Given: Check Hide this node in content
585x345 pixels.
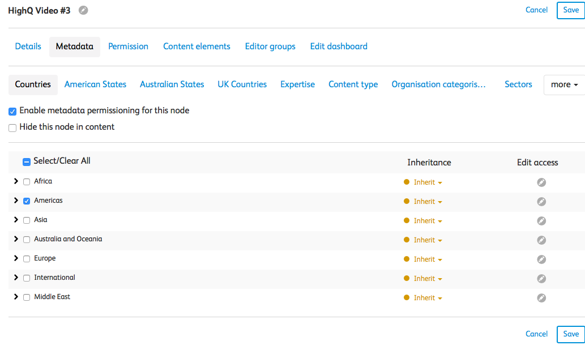Looking at the screenshot, I should [12, 128].
